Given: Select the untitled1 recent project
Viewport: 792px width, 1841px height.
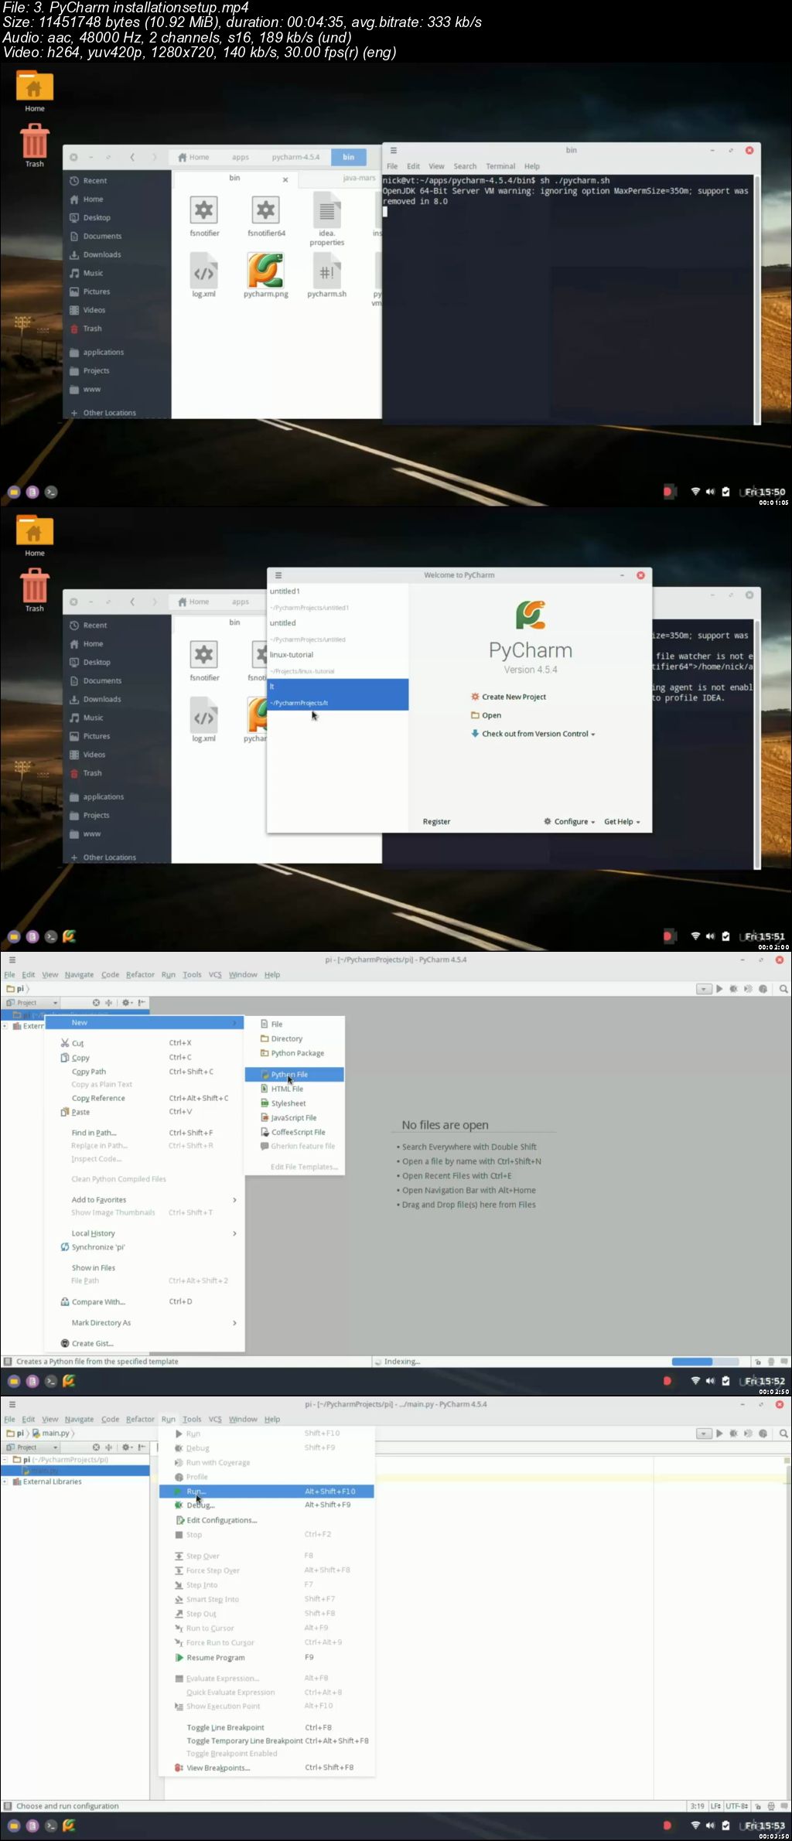Looking at the screenshot, I should tap(337, 599).
